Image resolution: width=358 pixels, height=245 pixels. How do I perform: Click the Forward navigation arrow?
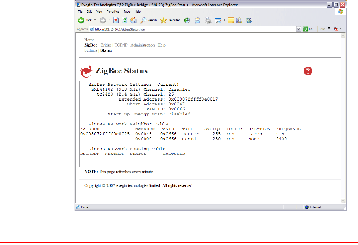pos(103,20)
